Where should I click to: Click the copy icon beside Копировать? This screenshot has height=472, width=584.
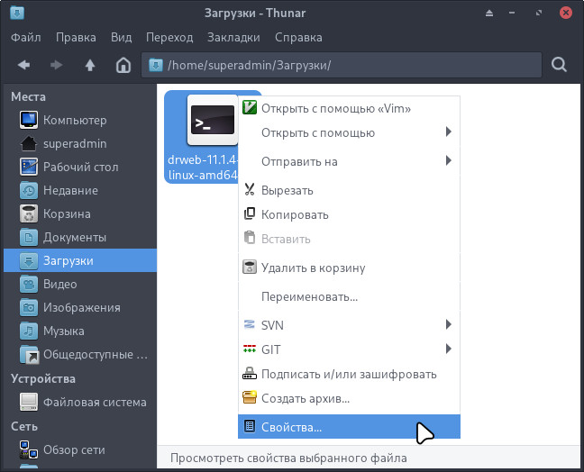click(x=250, y=213)
